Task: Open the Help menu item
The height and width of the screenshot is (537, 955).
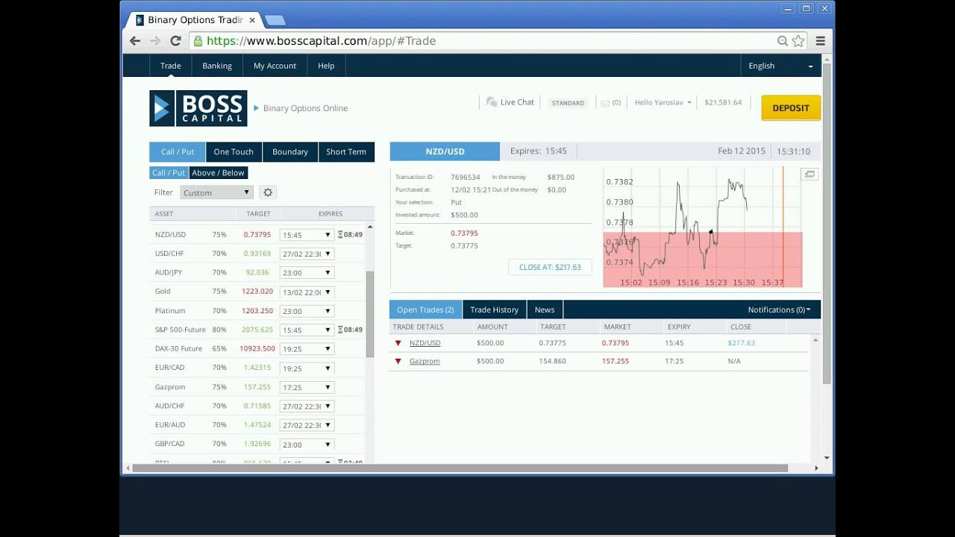Action: pos(326,66)
